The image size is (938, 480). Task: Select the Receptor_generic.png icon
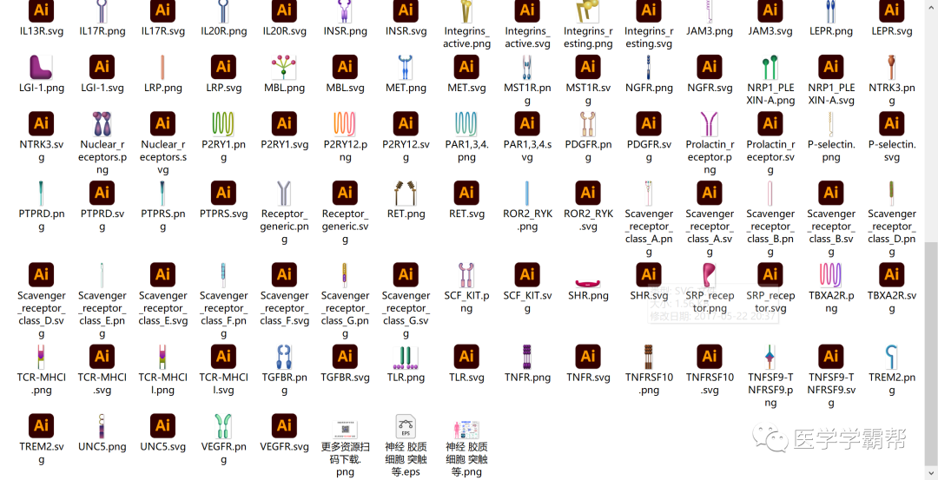[x=284, y=193]
